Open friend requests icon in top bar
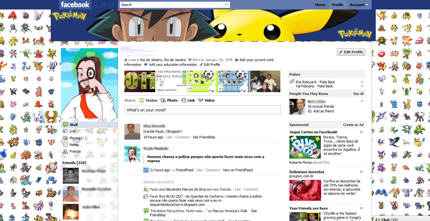This screenshot has width=430, height=221. [x=96, y=5]
